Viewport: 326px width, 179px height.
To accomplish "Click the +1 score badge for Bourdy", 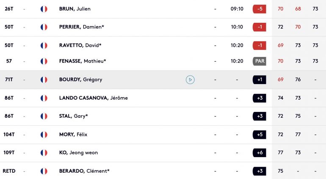I will point(259,80).
